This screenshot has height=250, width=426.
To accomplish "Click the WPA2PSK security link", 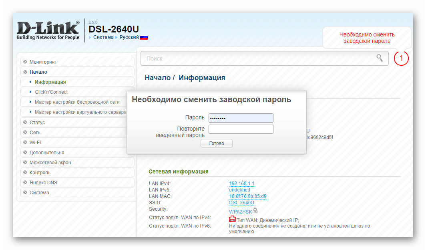I will (241, 212).
